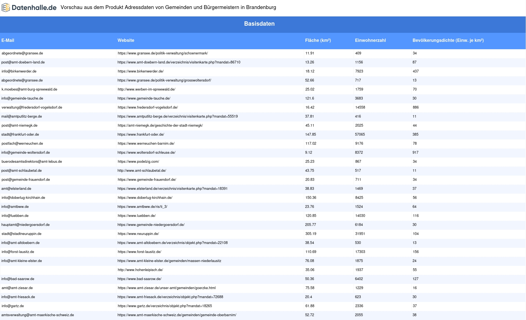Screen dimensions: 526x320
Task: Click email info@gartz.de
Action: 13,306
